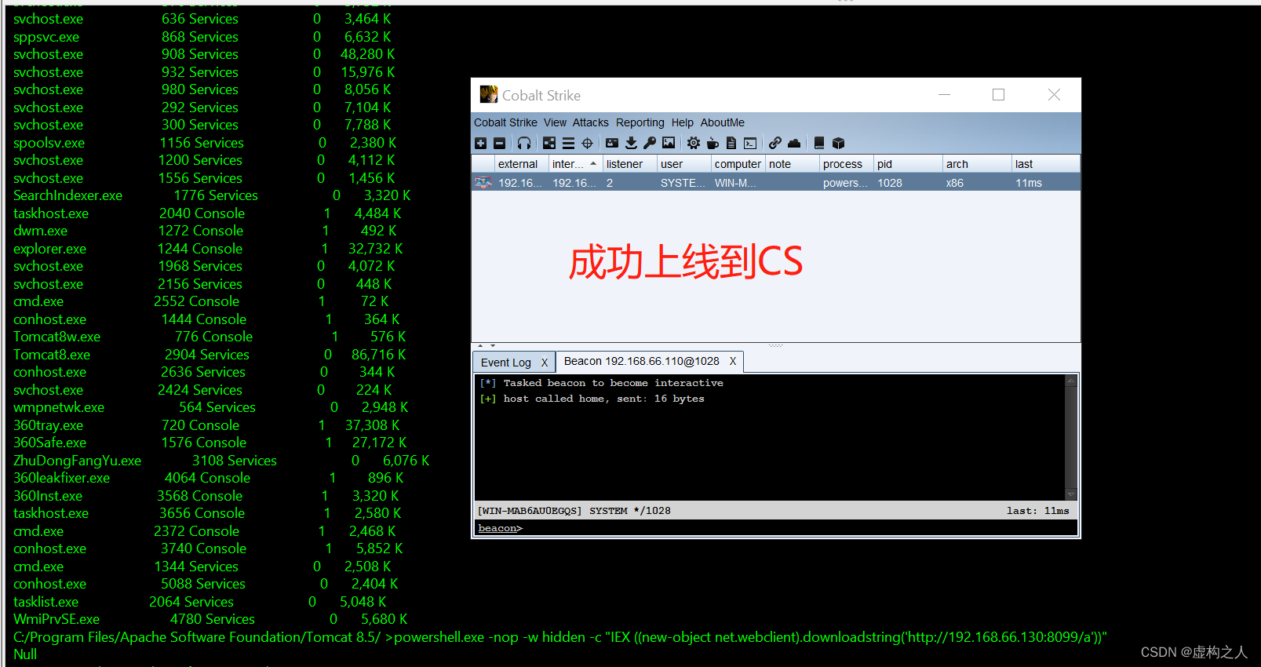The image size is (1261, 667).
Task: Click the gear icon to generate an executable
Action: point(694,143)
